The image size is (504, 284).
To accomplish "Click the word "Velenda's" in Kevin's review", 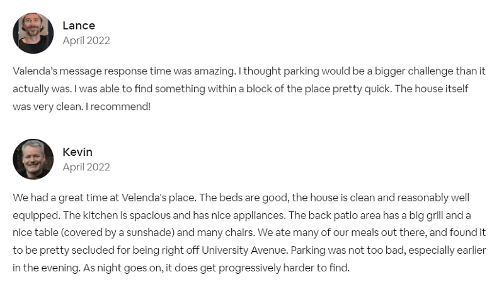I will 144,198.
